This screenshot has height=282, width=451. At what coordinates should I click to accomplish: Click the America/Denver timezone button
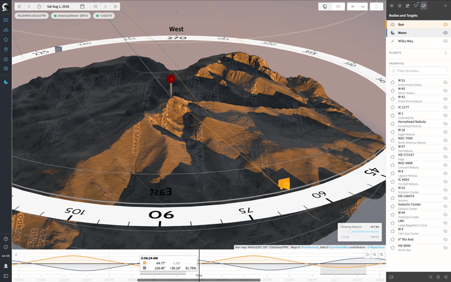[x=71, y=16]
